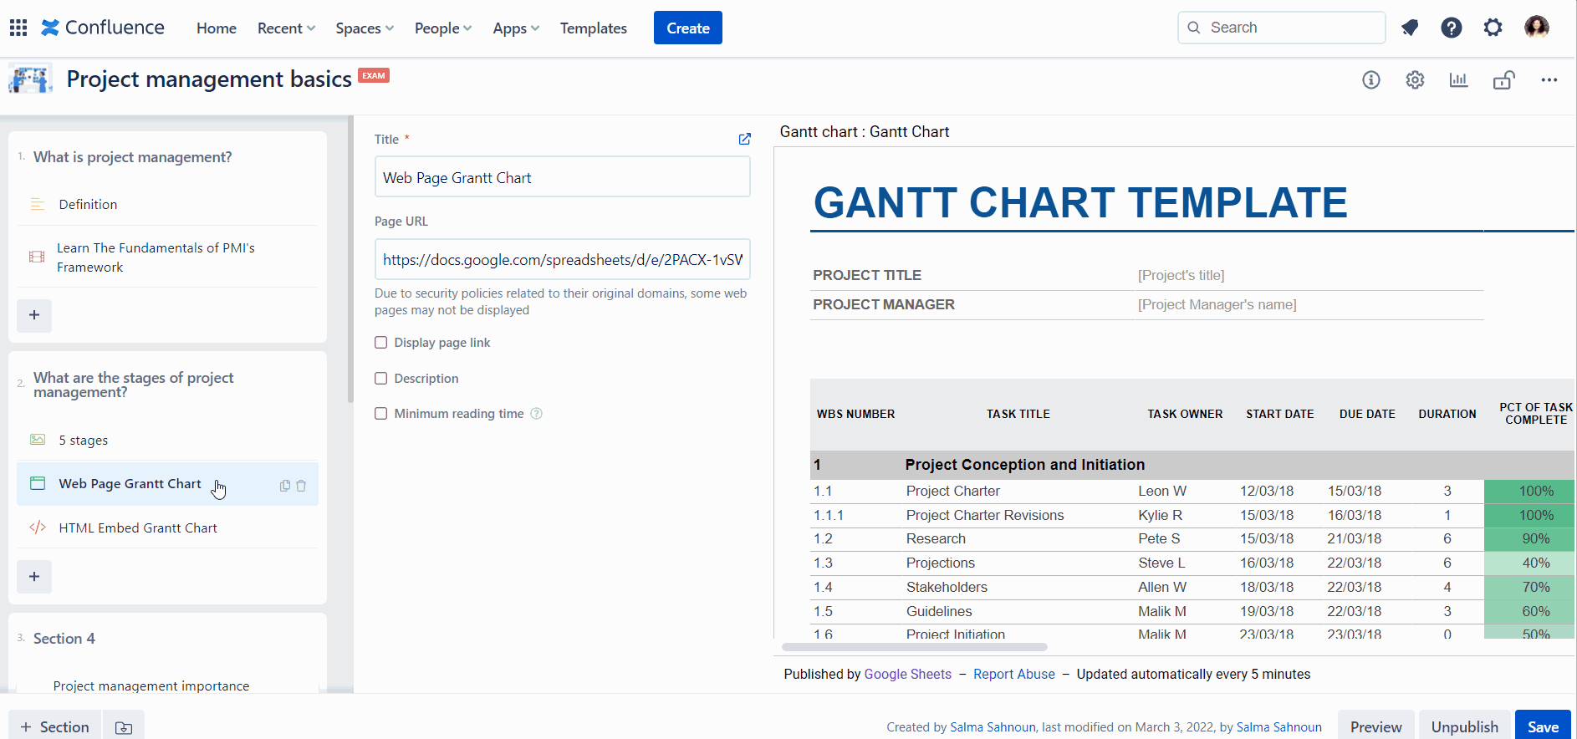
Task: Open course info icon
Action: click(1371, 80)
